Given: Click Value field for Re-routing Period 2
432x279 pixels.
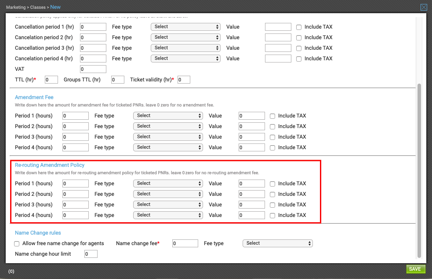Looking at the screenshot, I should pos(252,194).
